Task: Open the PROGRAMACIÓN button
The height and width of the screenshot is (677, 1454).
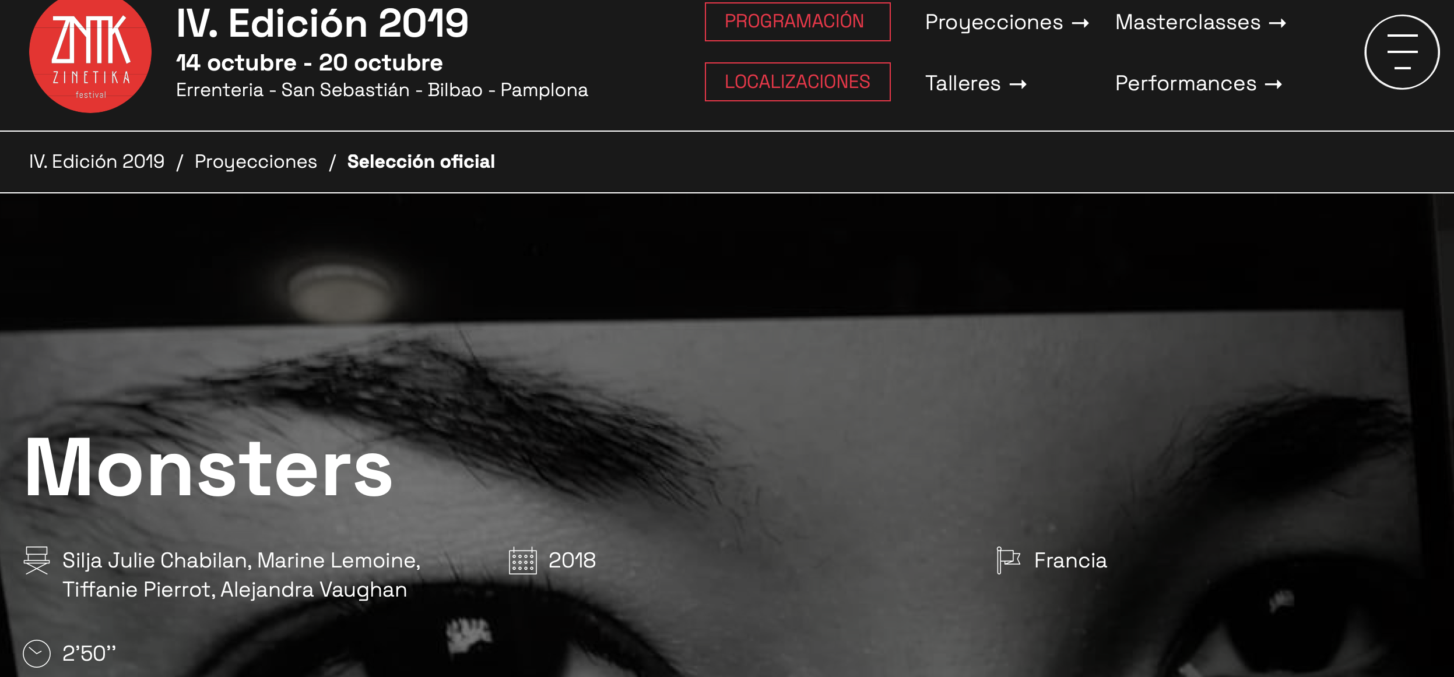Action: pyautogui.click(x=798, y=22)
